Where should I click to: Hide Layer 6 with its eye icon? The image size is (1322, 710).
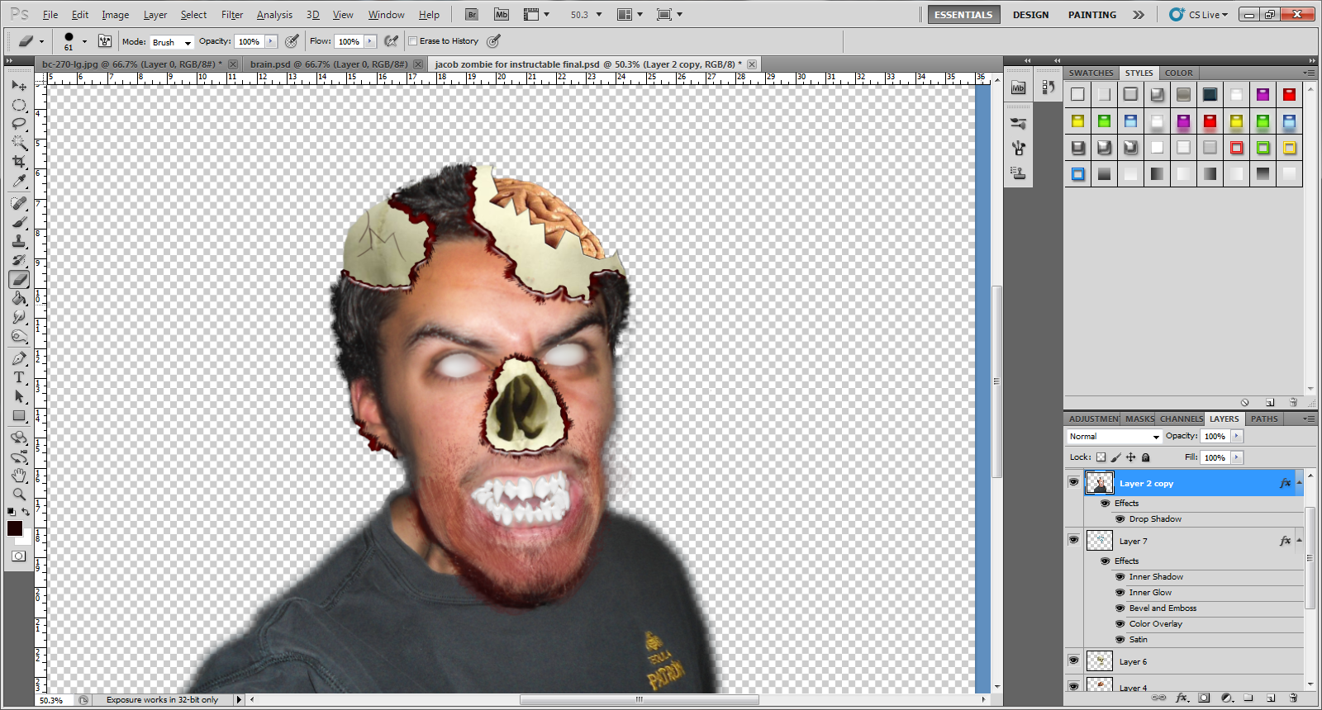tap(1073, 660)
